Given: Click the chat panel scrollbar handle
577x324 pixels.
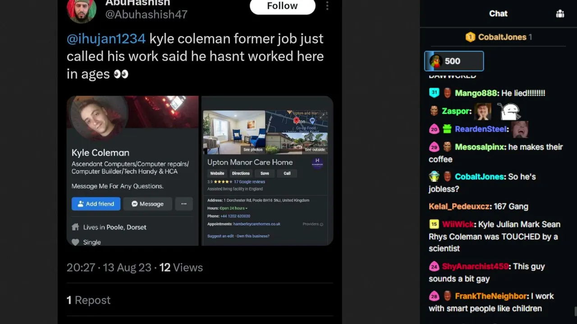Looking at the screenshot, I should (575, 312).
